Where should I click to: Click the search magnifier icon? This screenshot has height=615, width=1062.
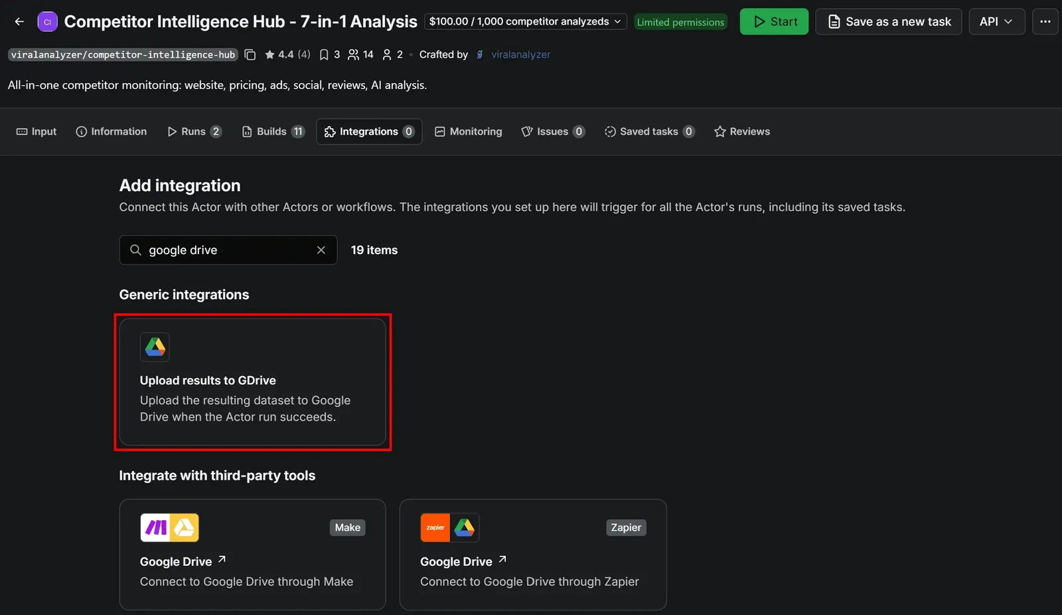(135, 250)
